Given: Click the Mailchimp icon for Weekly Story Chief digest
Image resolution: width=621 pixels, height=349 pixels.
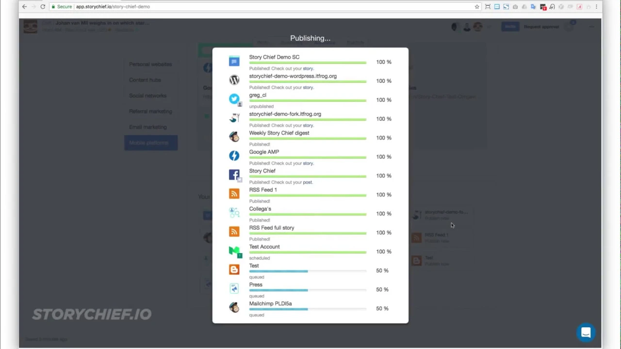Looking at the screenshot, I should click(x=234, y=137).
